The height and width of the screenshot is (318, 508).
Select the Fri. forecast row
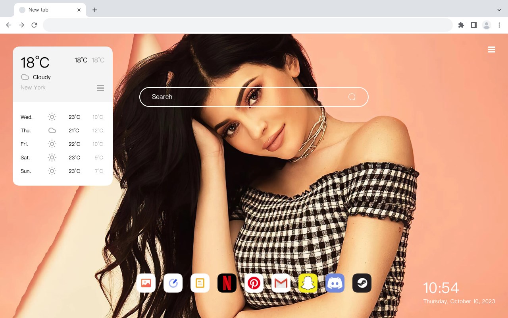click(63, 144)
